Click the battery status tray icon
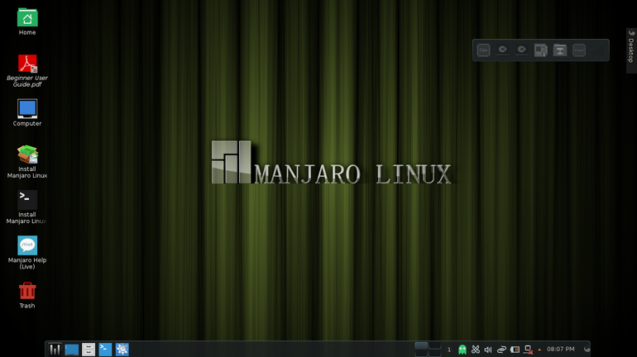 coord(515,350)
